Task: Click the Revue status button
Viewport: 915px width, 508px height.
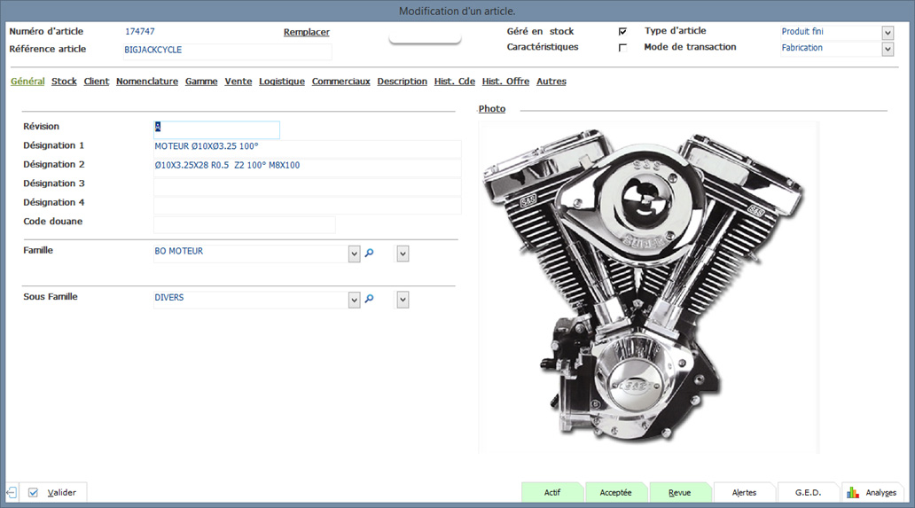Action: point(680,492)
